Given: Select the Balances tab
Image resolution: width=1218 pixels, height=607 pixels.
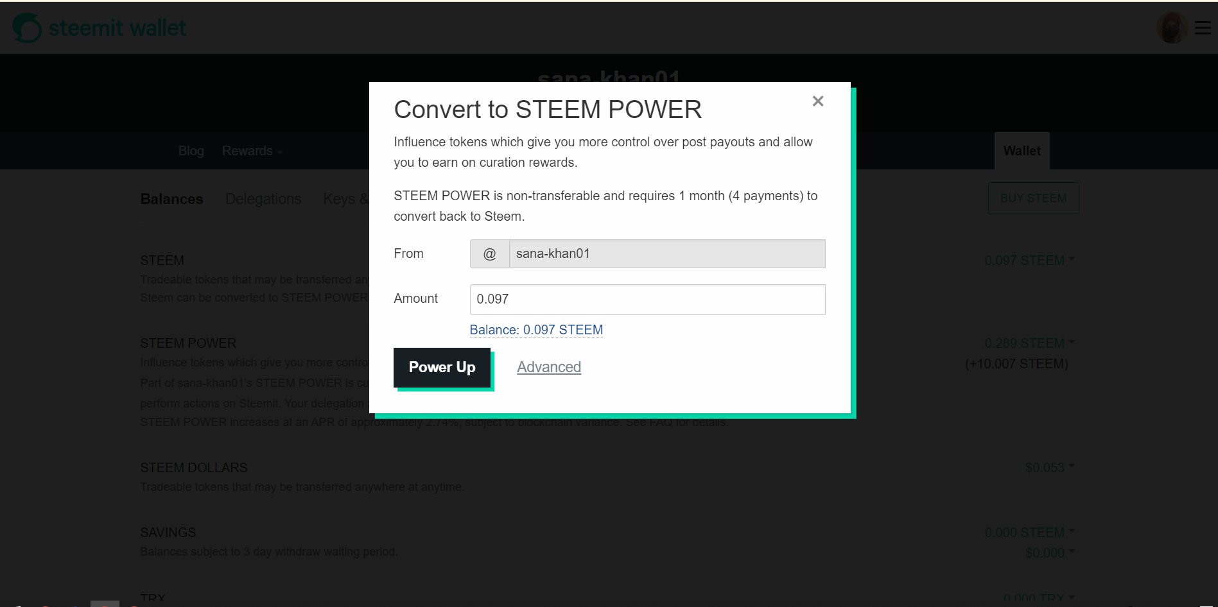Looking at the screenshot, I should [x=171, y=199].
